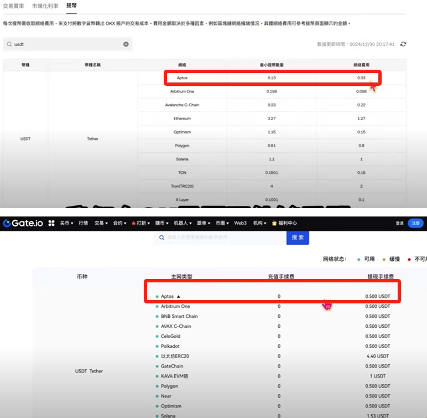Click the 提现手续费 column header
Viewport: 427px width, 418px height.
381,276
